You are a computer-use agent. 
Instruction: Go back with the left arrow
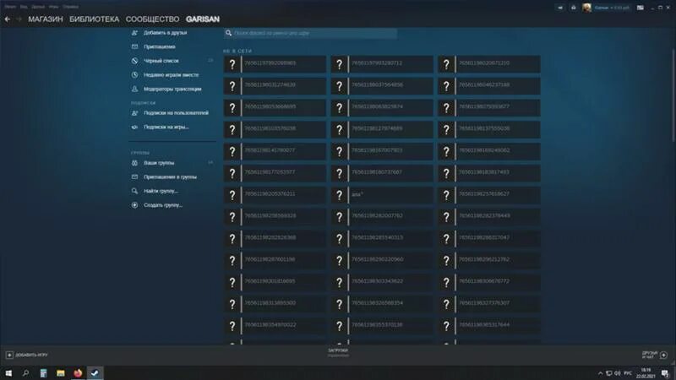(8, 19)
